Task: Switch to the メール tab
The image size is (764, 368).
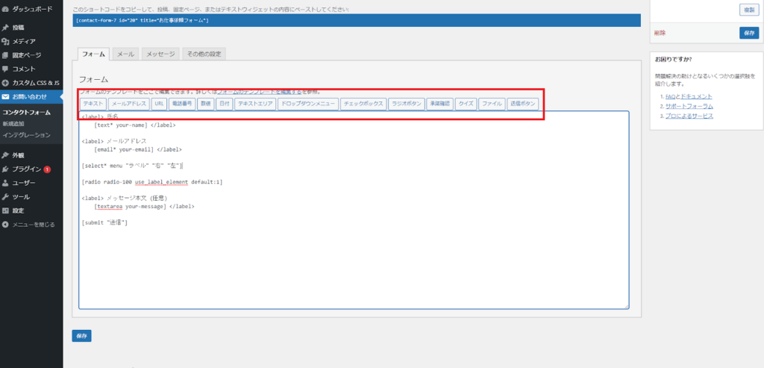Action: click(125, 54)
